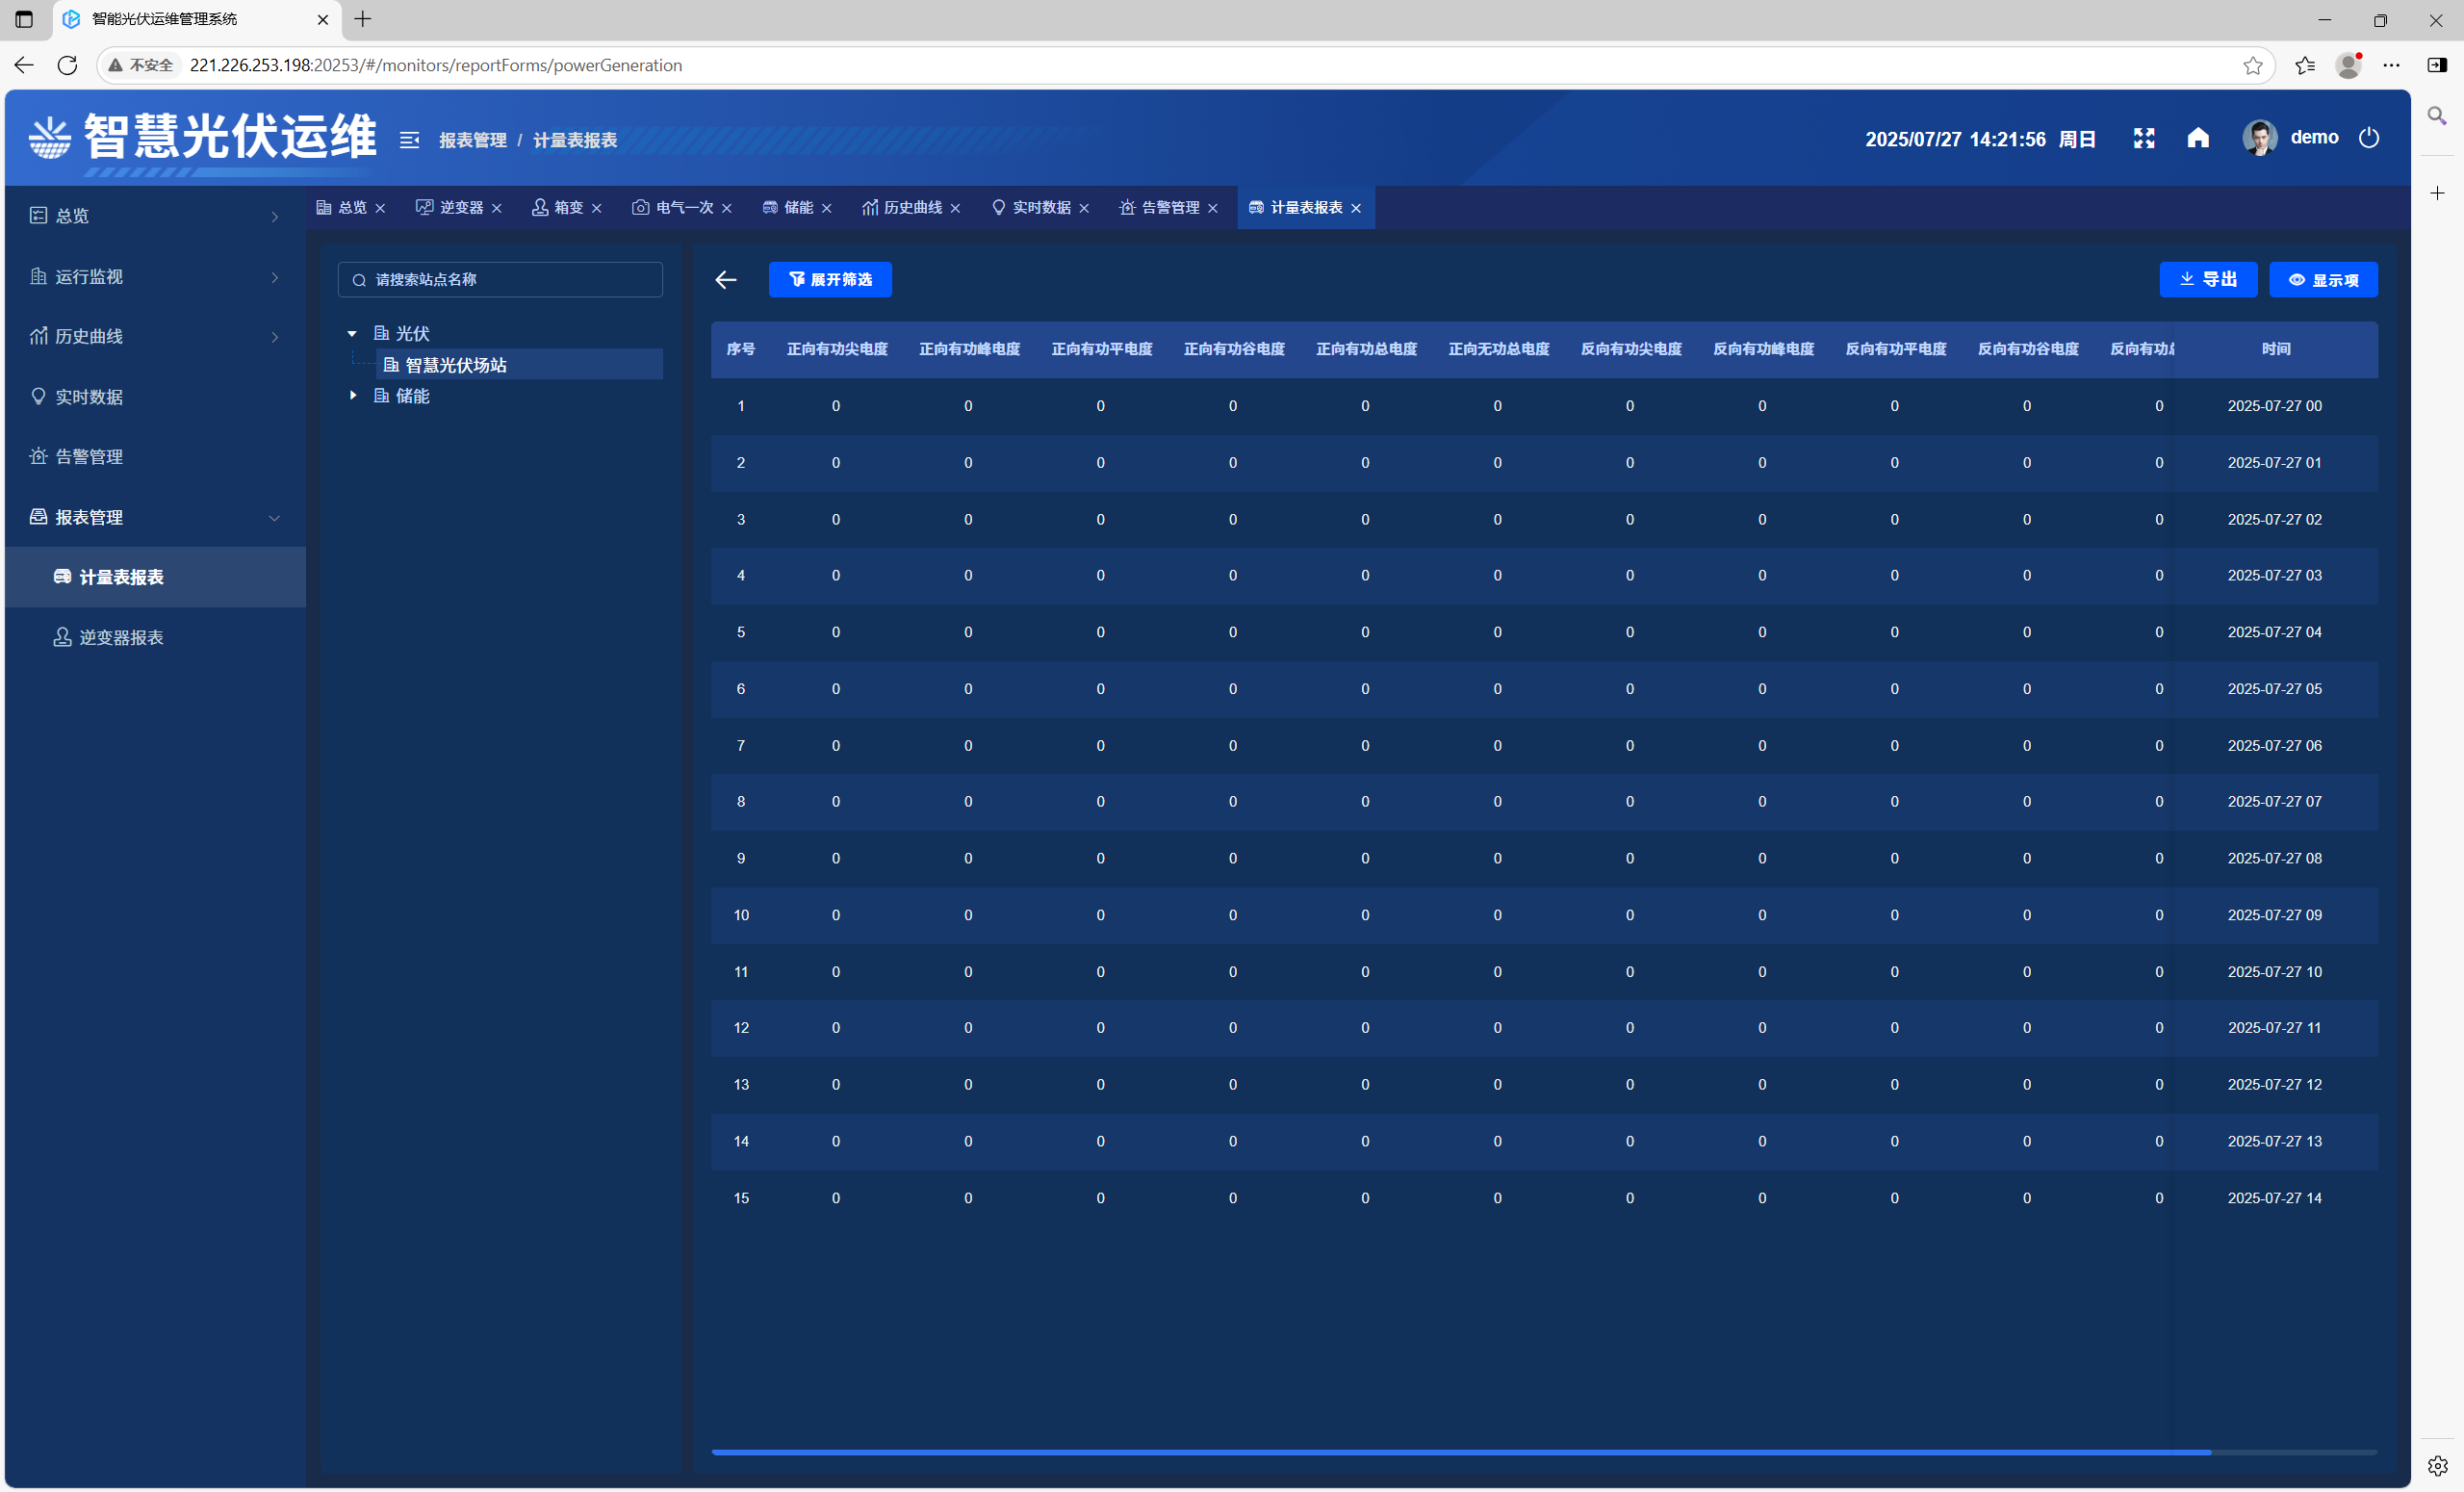2464x1492 pixels.
Task: Open the 逆变器报表 menu item
Action: [x=121, y=638]
